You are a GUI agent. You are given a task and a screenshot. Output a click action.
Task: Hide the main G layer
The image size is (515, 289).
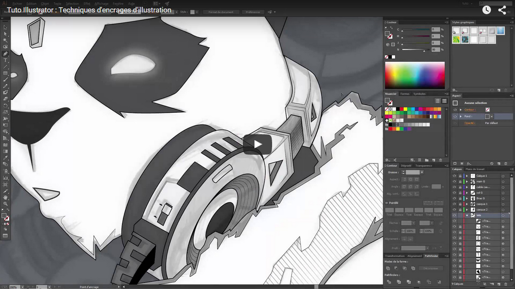click(x=454, y=181)
